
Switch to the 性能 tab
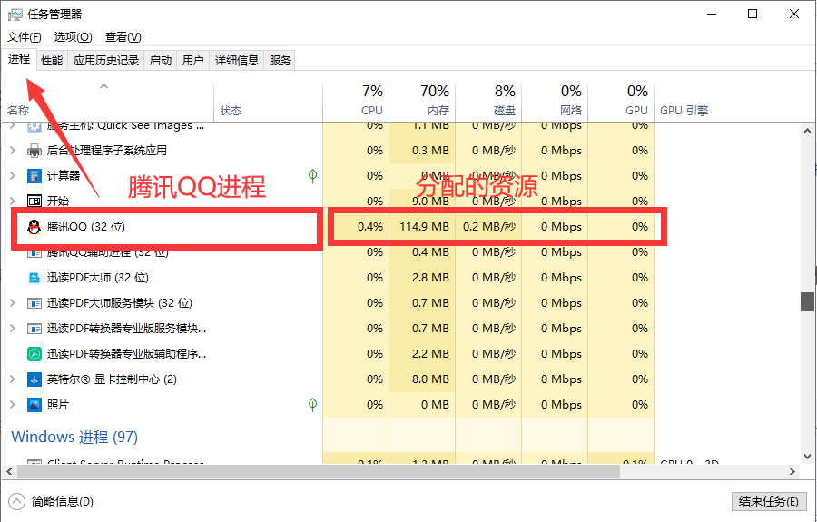click(52, 61)
